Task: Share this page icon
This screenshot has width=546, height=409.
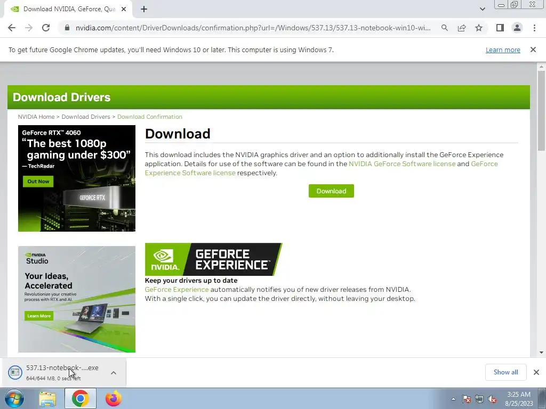Action: coord(462,28)
